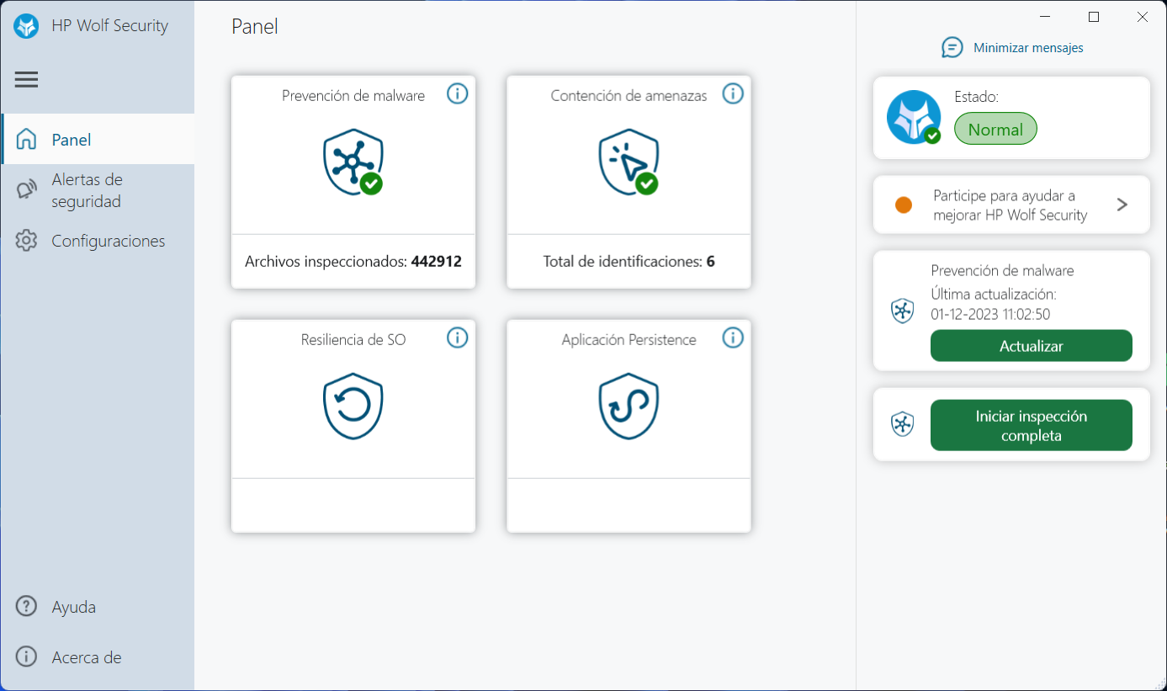Click the Normal status badge
The width and height of the screenshot is (1167, 691).
[995, 130]
